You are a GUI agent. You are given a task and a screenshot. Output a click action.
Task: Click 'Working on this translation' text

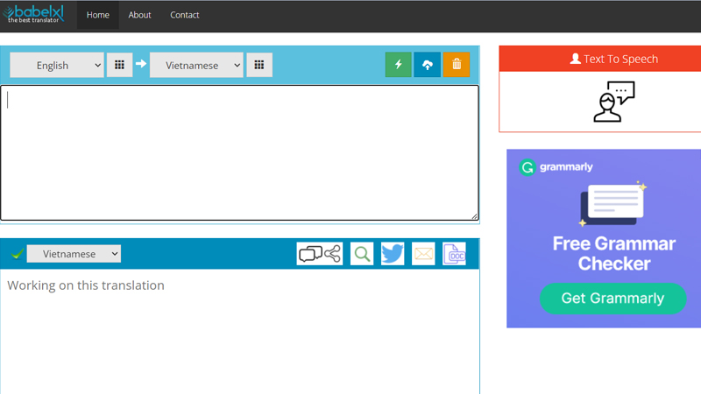tap(86, 285)
